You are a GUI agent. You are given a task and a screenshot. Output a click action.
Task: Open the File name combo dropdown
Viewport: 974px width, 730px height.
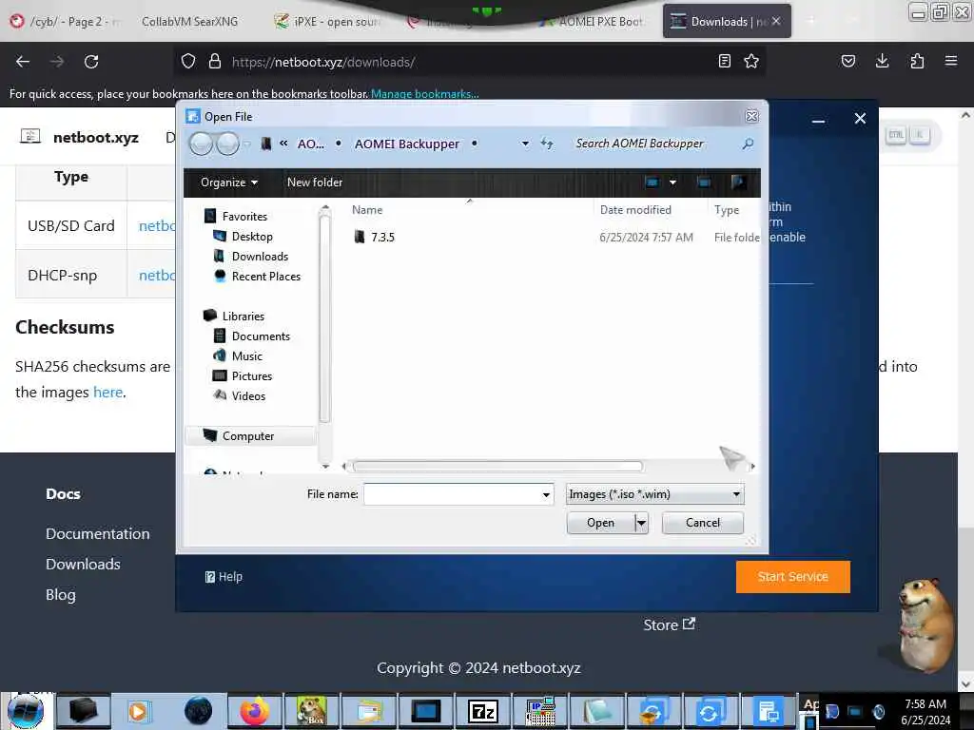click(x=546, y=494)
